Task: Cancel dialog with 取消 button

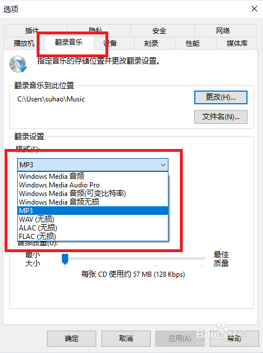Action: coord(126,338)
